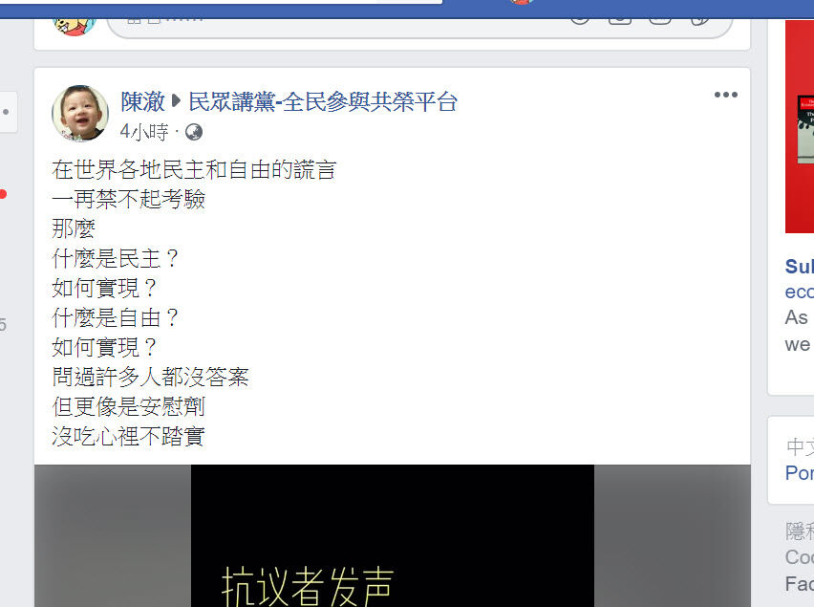Click the baby photo avatar of 陳澈
This screenshot has height=607, width=814.
tap(80, 113)
